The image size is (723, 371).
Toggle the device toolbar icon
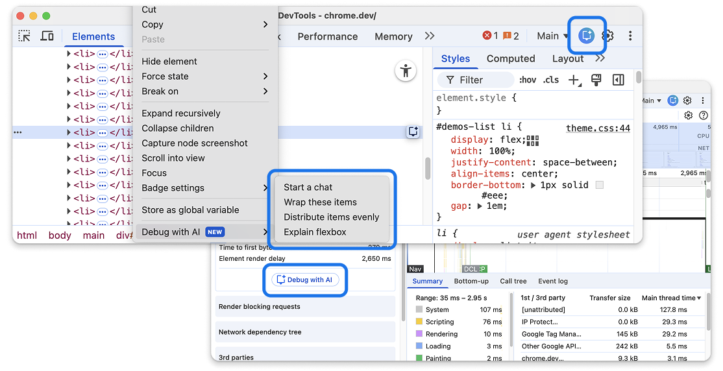click(x=47, y=36)
